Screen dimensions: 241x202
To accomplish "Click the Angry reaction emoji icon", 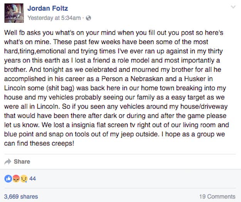I will [16, 178].
